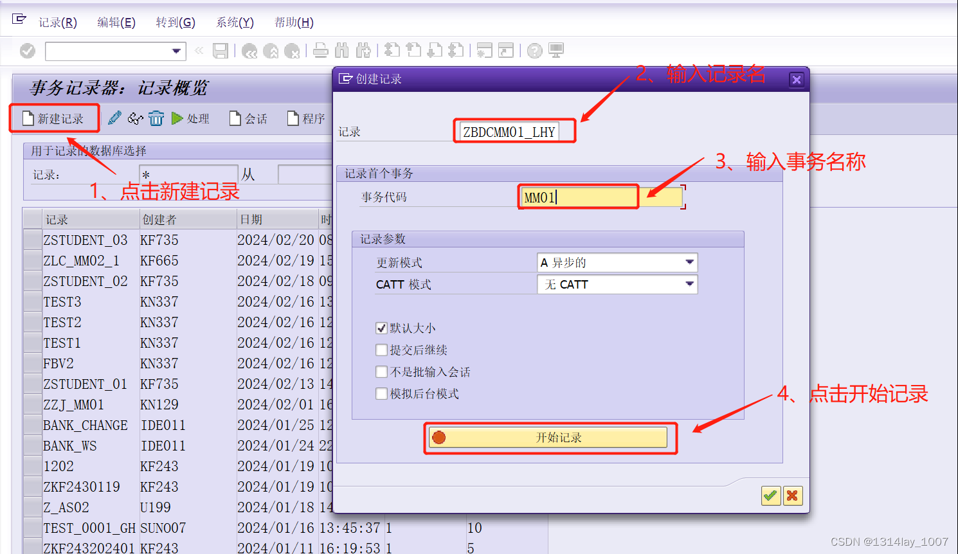The image size is (958, 554).
Task: Click the 日期 column header
Action: point(277,219)
